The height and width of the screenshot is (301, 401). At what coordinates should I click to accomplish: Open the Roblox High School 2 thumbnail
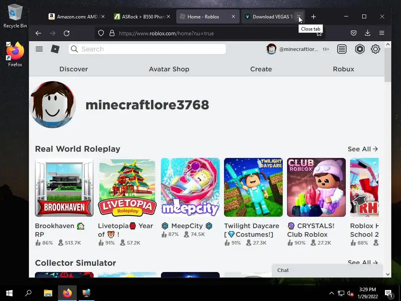click(365, 187)
